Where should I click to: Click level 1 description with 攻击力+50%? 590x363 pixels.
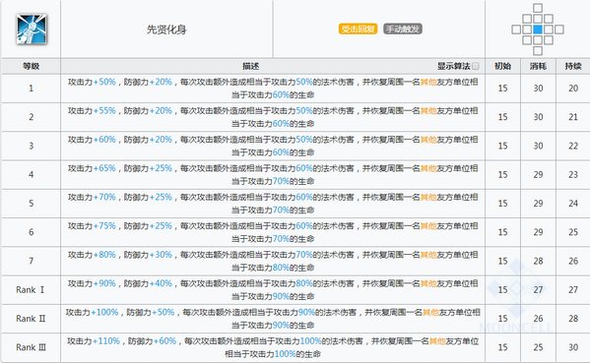tap(273, 89)
